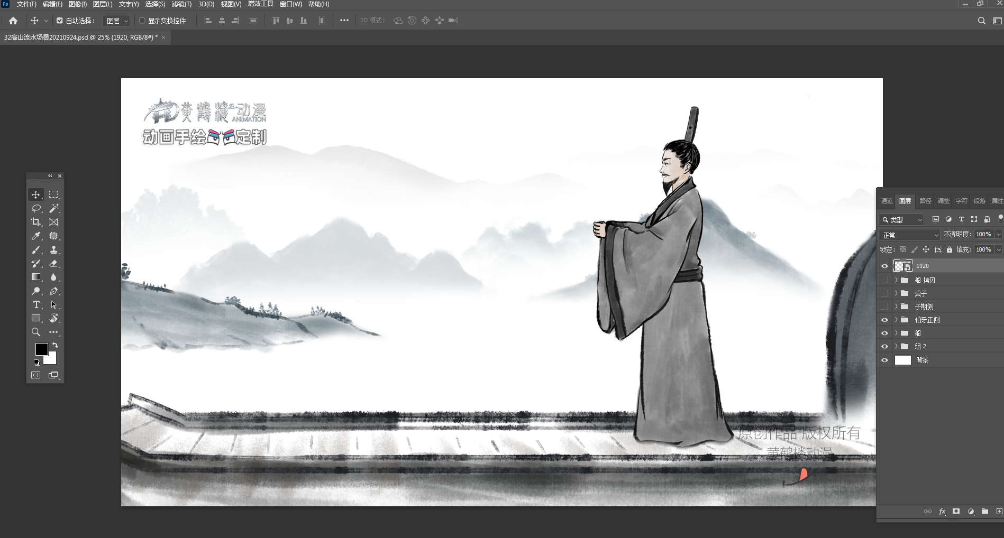The width and height of the screenshot is (1004, 538).
Task: Select the Gradient tool
Action: coord(36,277)
